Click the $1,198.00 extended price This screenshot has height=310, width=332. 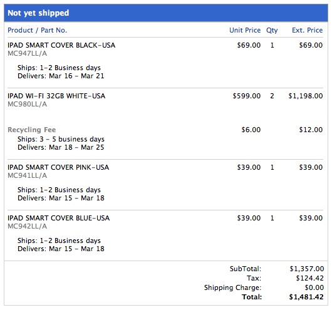click(306, 96)
